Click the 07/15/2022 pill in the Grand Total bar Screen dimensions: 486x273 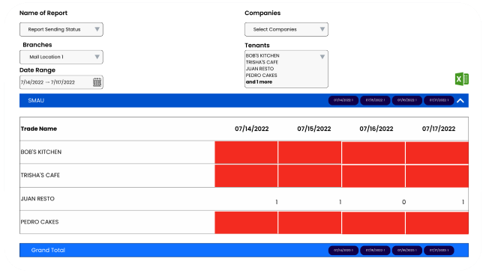375,250
